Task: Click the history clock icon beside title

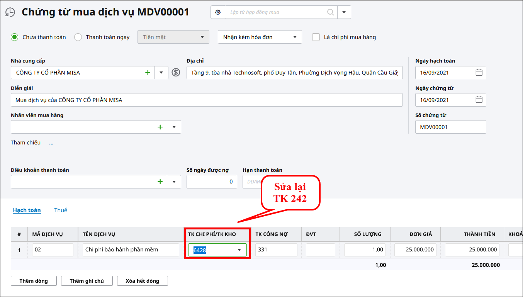Action: coord(10,12)
